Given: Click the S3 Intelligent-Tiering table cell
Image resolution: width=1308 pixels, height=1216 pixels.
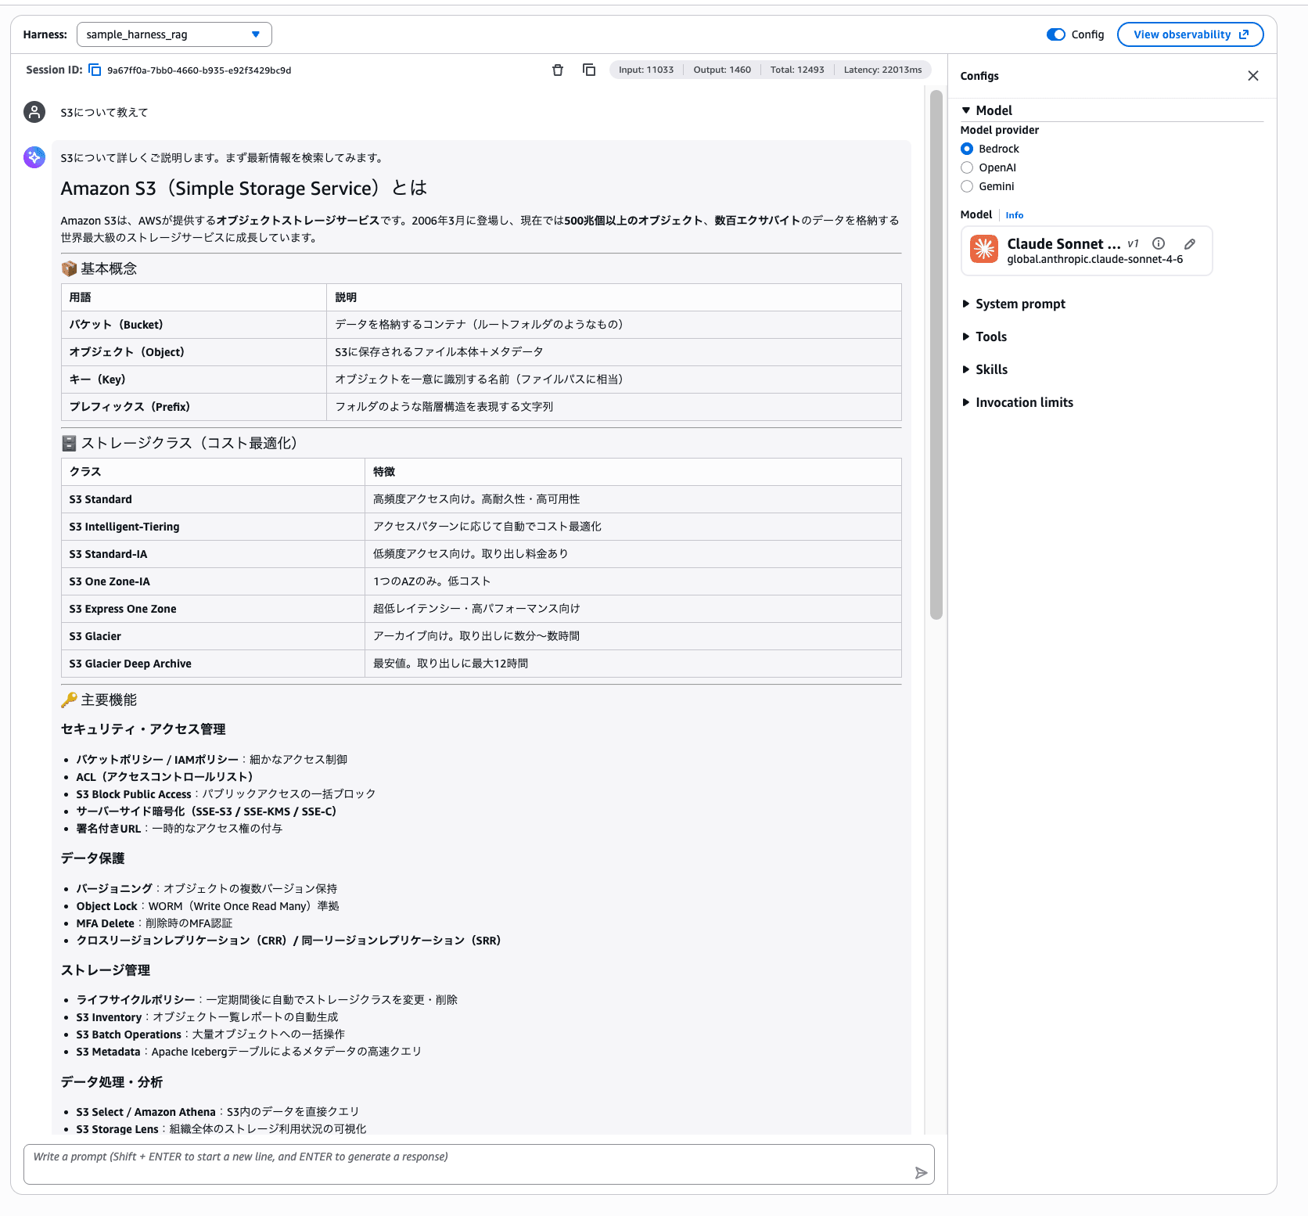Looking at the screenshot, I should click(x=213, y=527).
